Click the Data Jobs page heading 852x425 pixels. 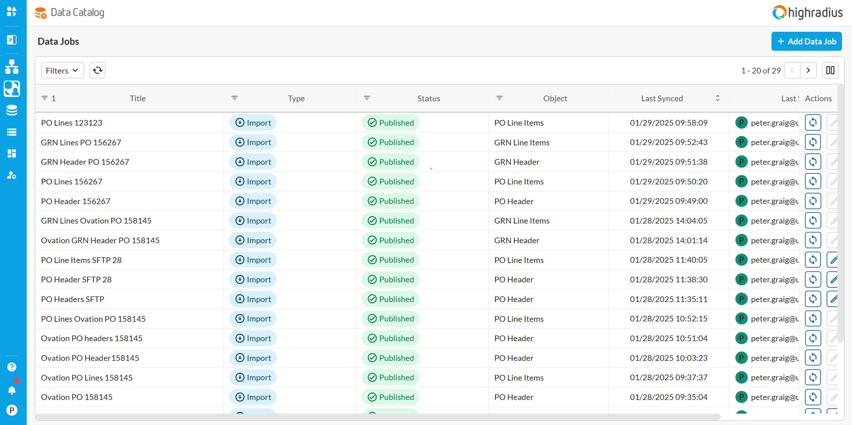[58, 41]
